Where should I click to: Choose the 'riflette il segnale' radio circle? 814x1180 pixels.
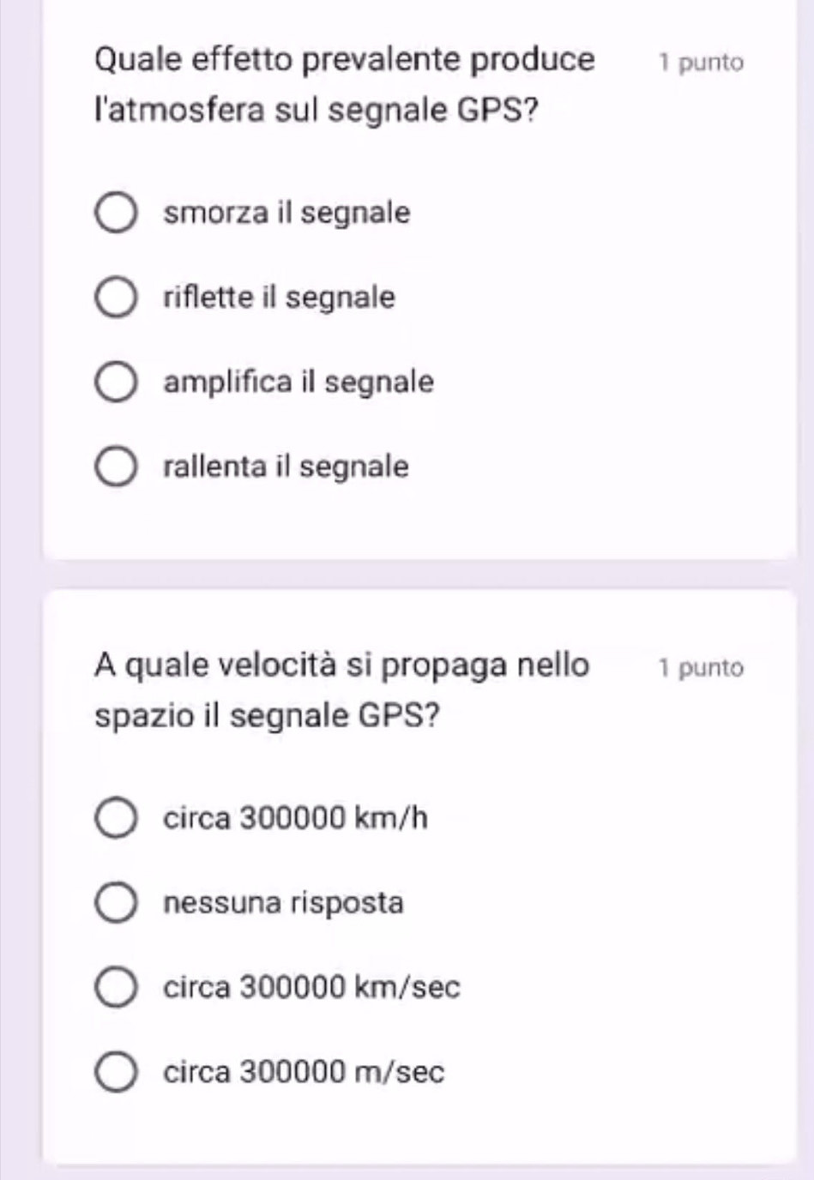115,298
